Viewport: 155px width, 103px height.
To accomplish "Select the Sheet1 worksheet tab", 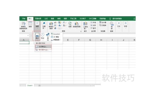I will [30, 85].
